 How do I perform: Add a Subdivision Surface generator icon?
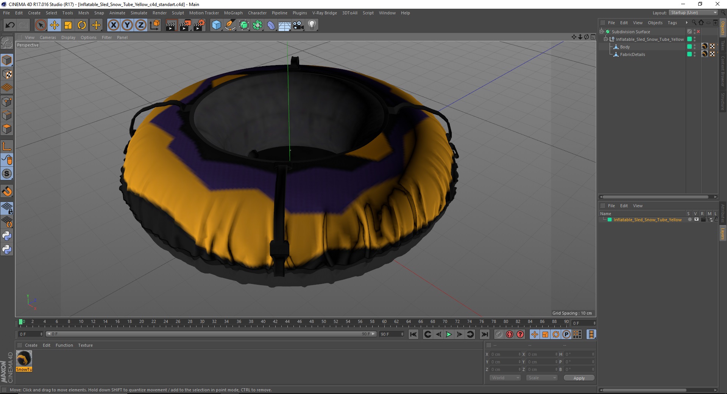coord(244,25)
